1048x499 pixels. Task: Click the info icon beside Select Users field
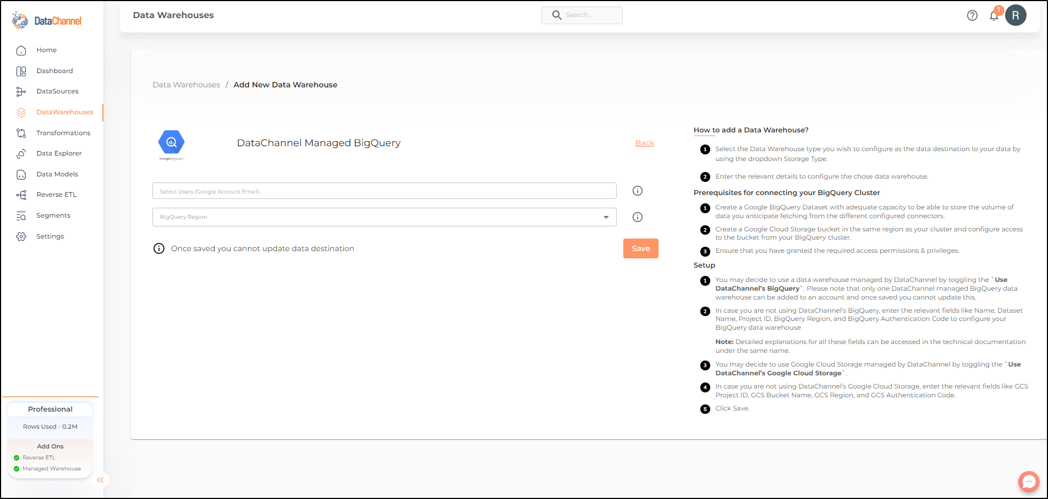point(638,191)
